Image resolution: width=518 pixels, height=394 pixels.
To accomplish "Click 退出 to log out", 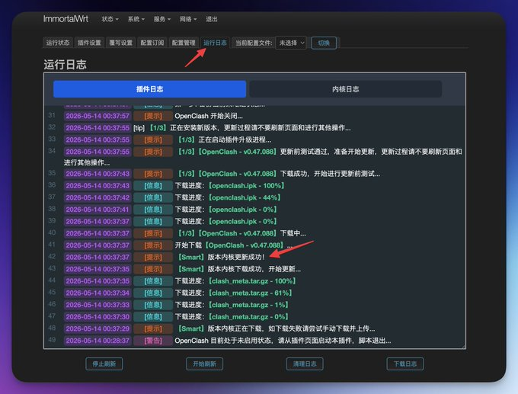I will tap(212, 19).
